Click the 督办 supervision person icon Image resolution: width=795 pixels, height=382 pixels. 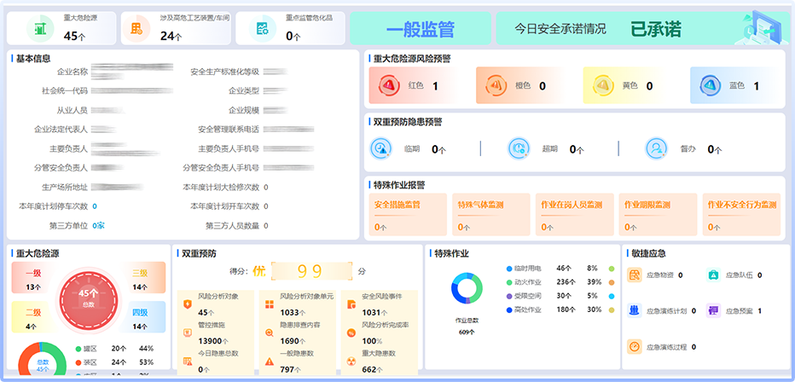656,148
